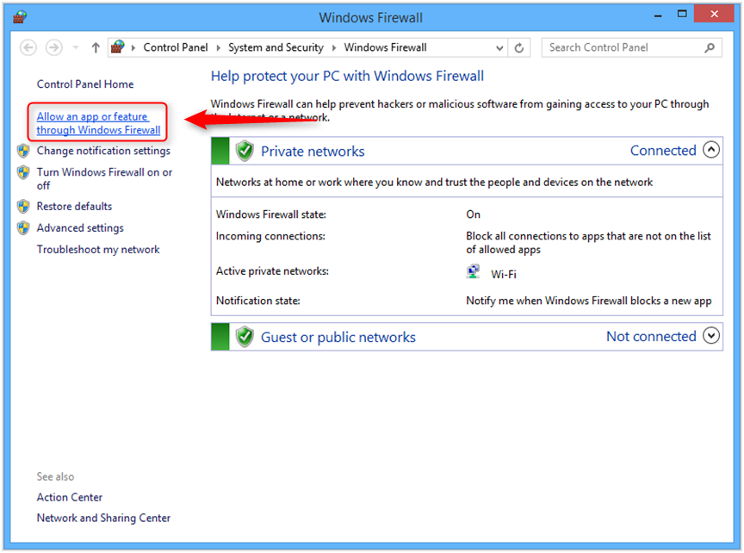
Task: Open the address bar history dropdown
Action: coord(499,48)
